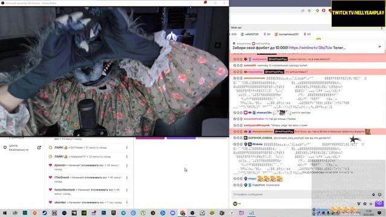Viewport: 386px width, 217px height.
Task: Open the winline.tv link in pinned message
Action: pos(311,48)
